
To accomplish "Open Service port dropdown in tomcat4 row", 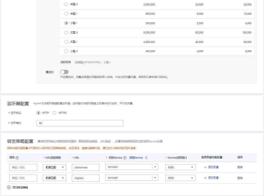I will 180,178.
